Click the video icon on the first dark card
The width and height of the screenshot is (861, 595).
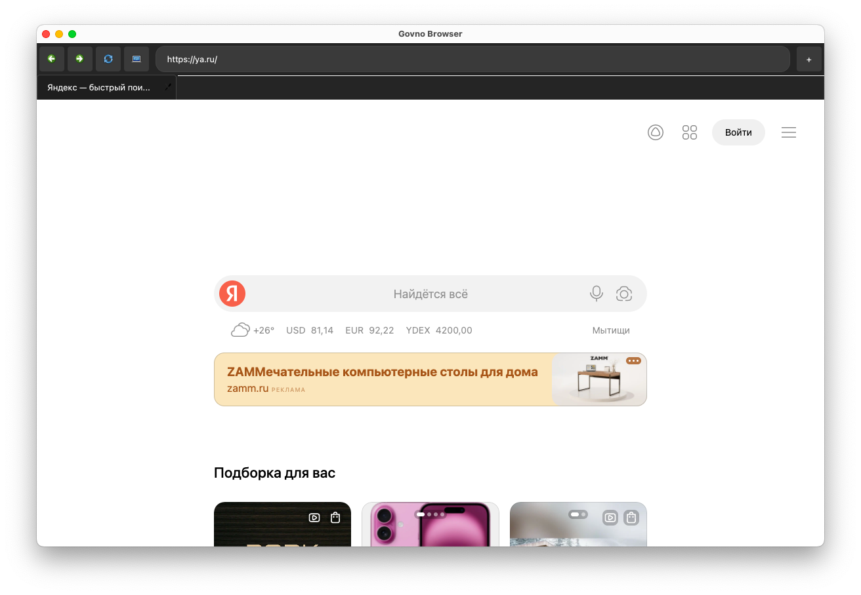click(x=314, y=518)
